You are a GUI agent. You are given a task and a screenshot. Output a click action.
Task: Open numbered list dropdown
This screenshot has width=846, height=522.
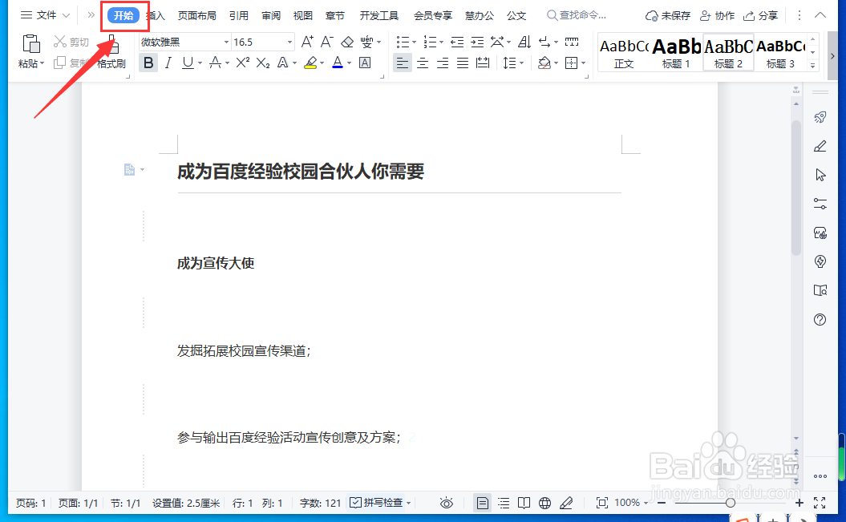(441, 42)
